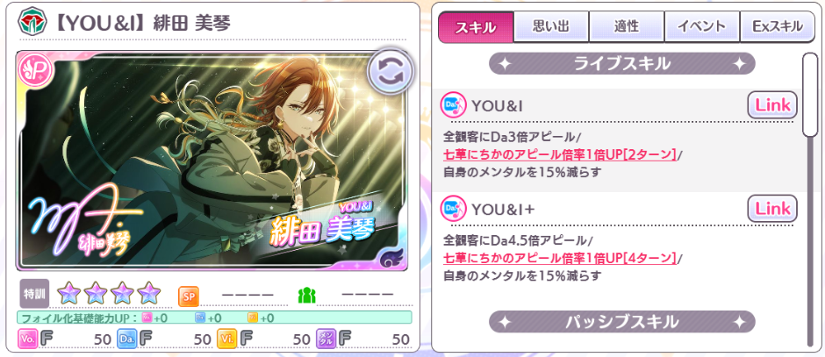
Task: Click the green fans group icon
Action: point(306,296)
